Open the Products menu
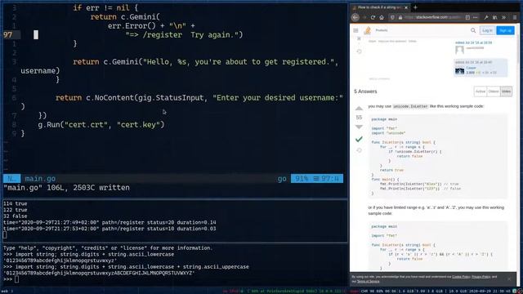This screenshot has width=523, height=294. [x=382, y=30]
